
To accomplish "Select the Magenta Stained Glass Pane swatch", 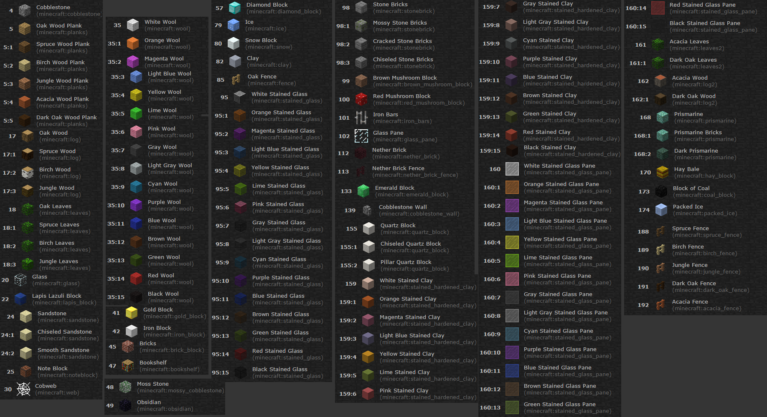I will pyautogui.click(x=512, y=206).
